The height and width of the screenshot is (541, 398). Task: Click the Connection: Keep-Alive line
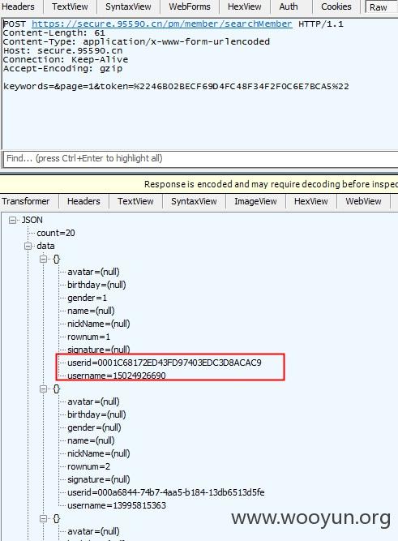pyautogui.click(x=66, y=60)
